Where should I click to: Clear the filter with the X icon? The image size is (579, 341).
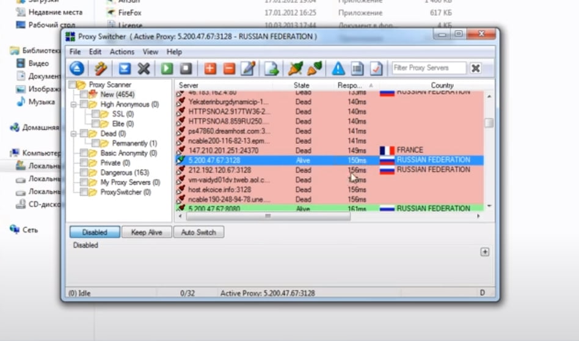pos(476,68)
